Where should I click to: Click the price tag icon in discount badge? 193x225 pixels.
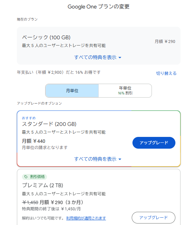26,177
